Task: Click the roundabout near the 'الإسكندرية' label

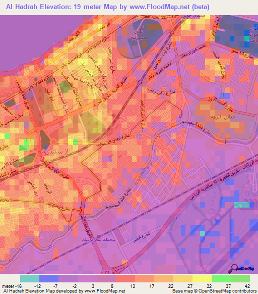Action: 53,142
